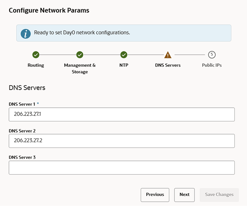Click the blue info icon in banner

pyautogui.click(x=25, y=33)
